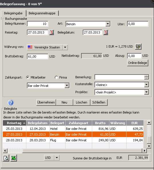The width and height of the screenshot is (154, 170).
Task: Export the list with the Excel icon
Action: point(14,158)
